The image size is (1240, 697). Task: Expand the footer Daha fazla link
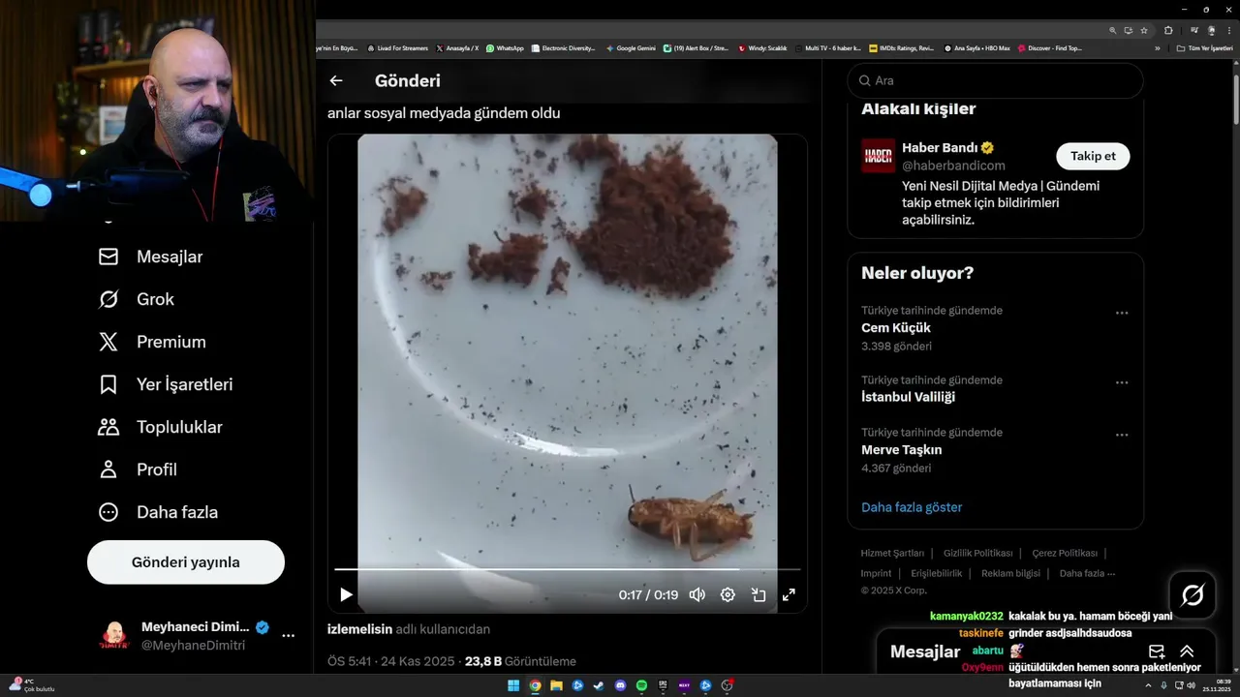(x=1087, y=573)
